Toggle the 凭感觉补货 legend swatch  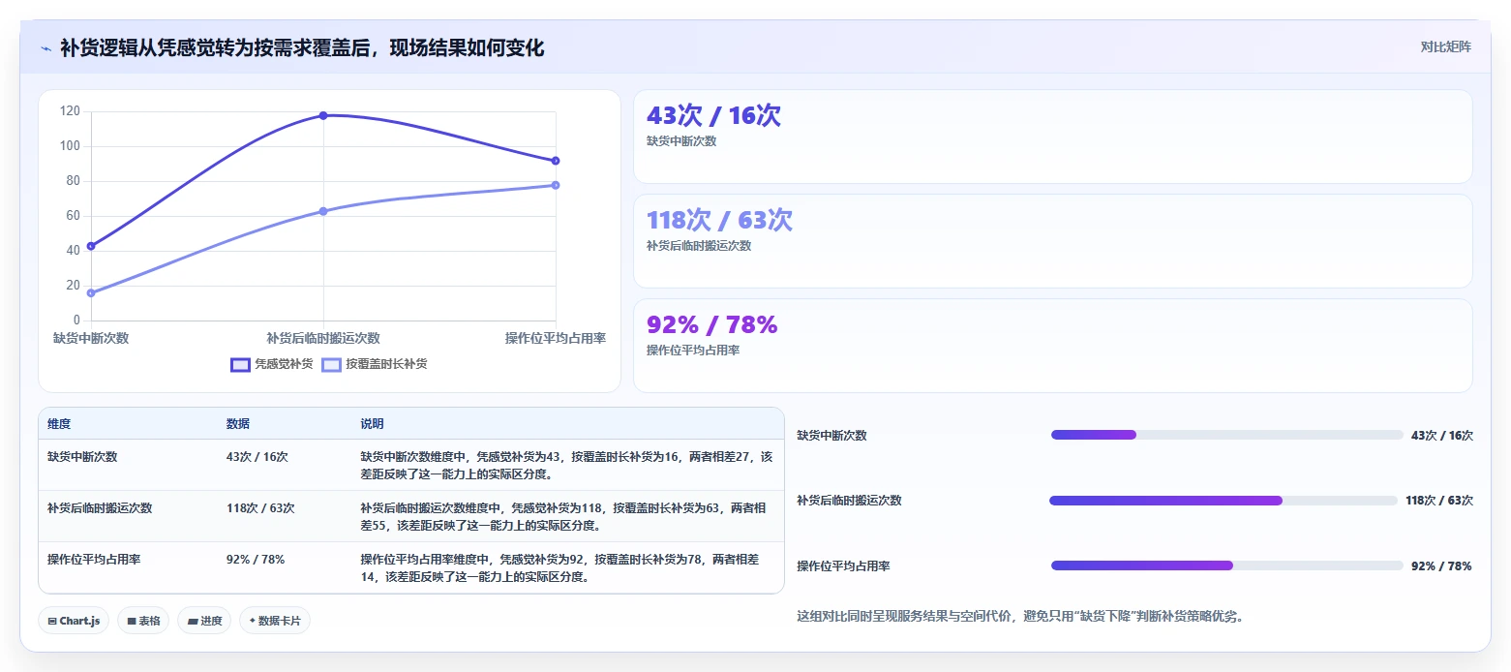[x=240, y=364]
